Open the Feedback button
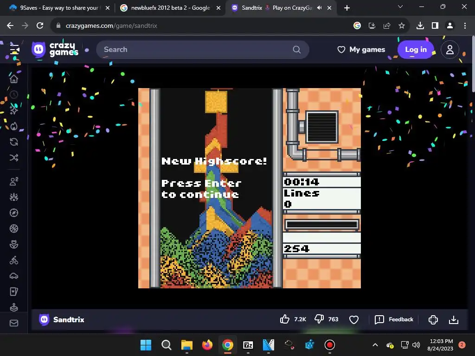The image size is (475, 356). coord(394,319)
